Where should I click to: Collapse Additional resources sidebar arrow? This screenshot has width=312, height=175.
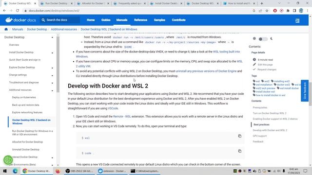[52, 90]
